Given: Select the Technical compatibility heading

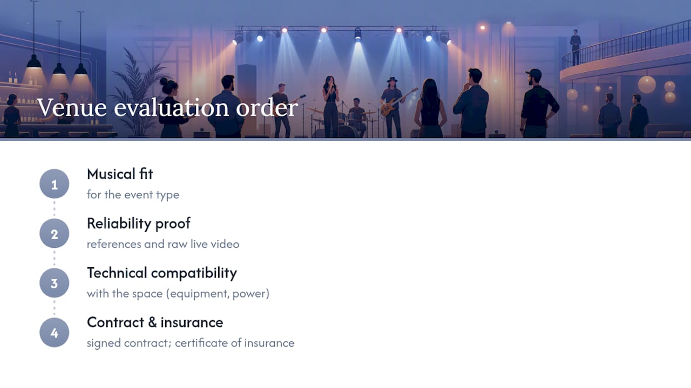Looking at the screenshot, I should [162, 273].
